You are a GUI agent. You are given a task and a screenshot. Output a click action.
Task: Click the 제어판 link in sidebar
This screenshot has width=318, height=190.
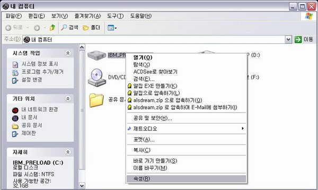pos(29,133)
